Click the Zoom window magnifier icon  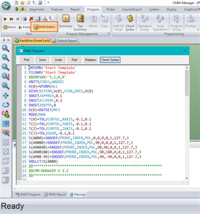click(5, 86)
